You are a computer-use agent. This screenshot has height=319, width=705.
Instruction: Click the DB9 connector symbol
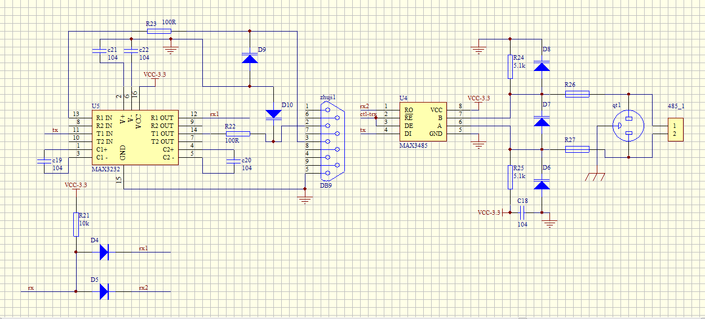pos(333,141)
